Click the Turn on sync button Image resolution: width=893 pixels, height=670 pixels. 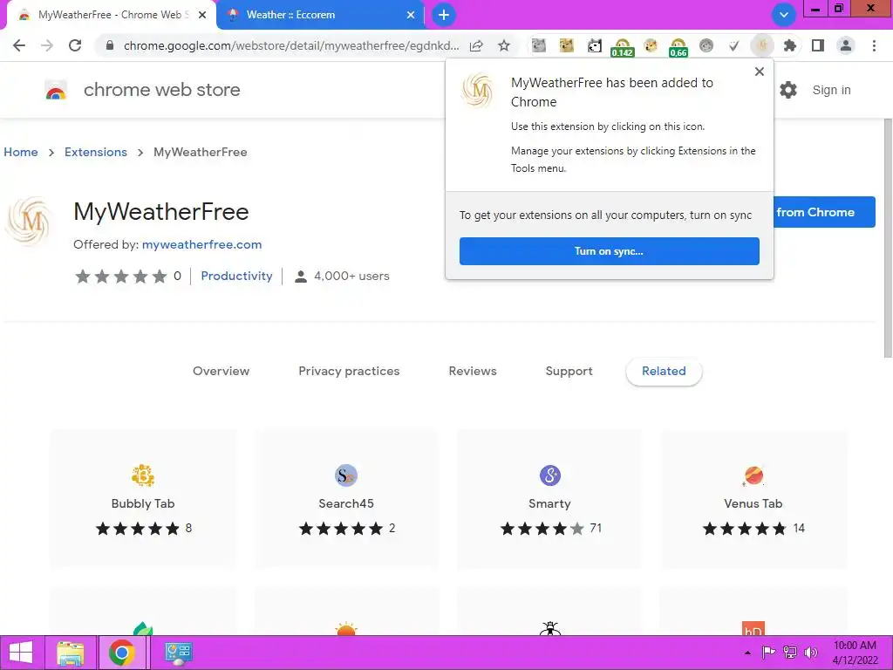[609, 251]
